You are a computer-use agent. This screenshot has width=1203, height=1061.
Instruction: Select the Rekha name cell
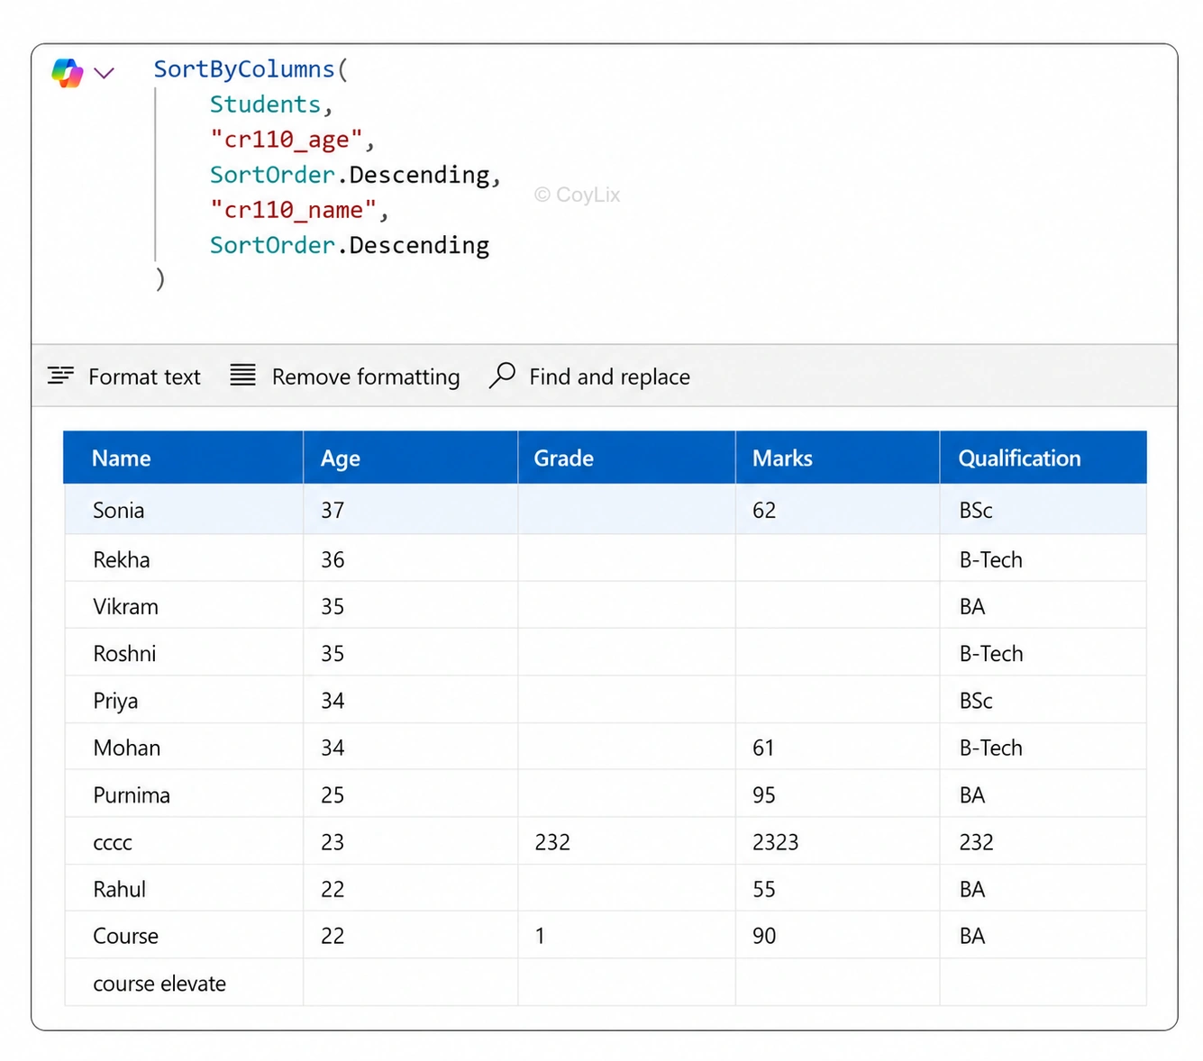click(184, 558)
